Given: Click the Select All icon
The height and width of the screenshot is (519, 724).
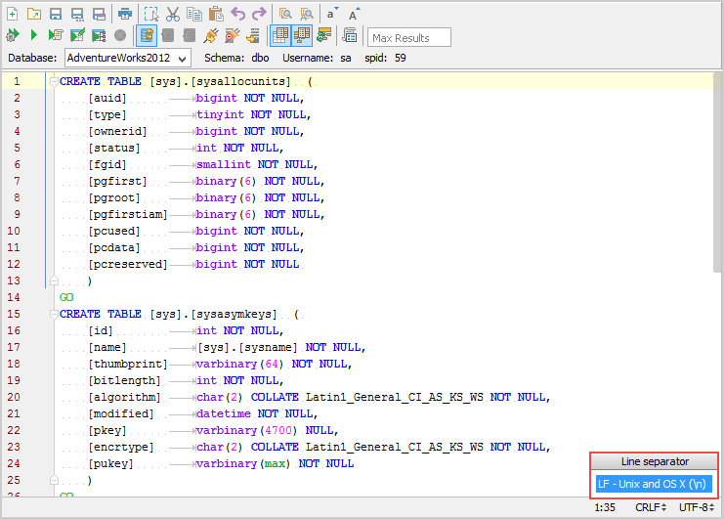Looking at the screenshot, I should pos(151,15).
